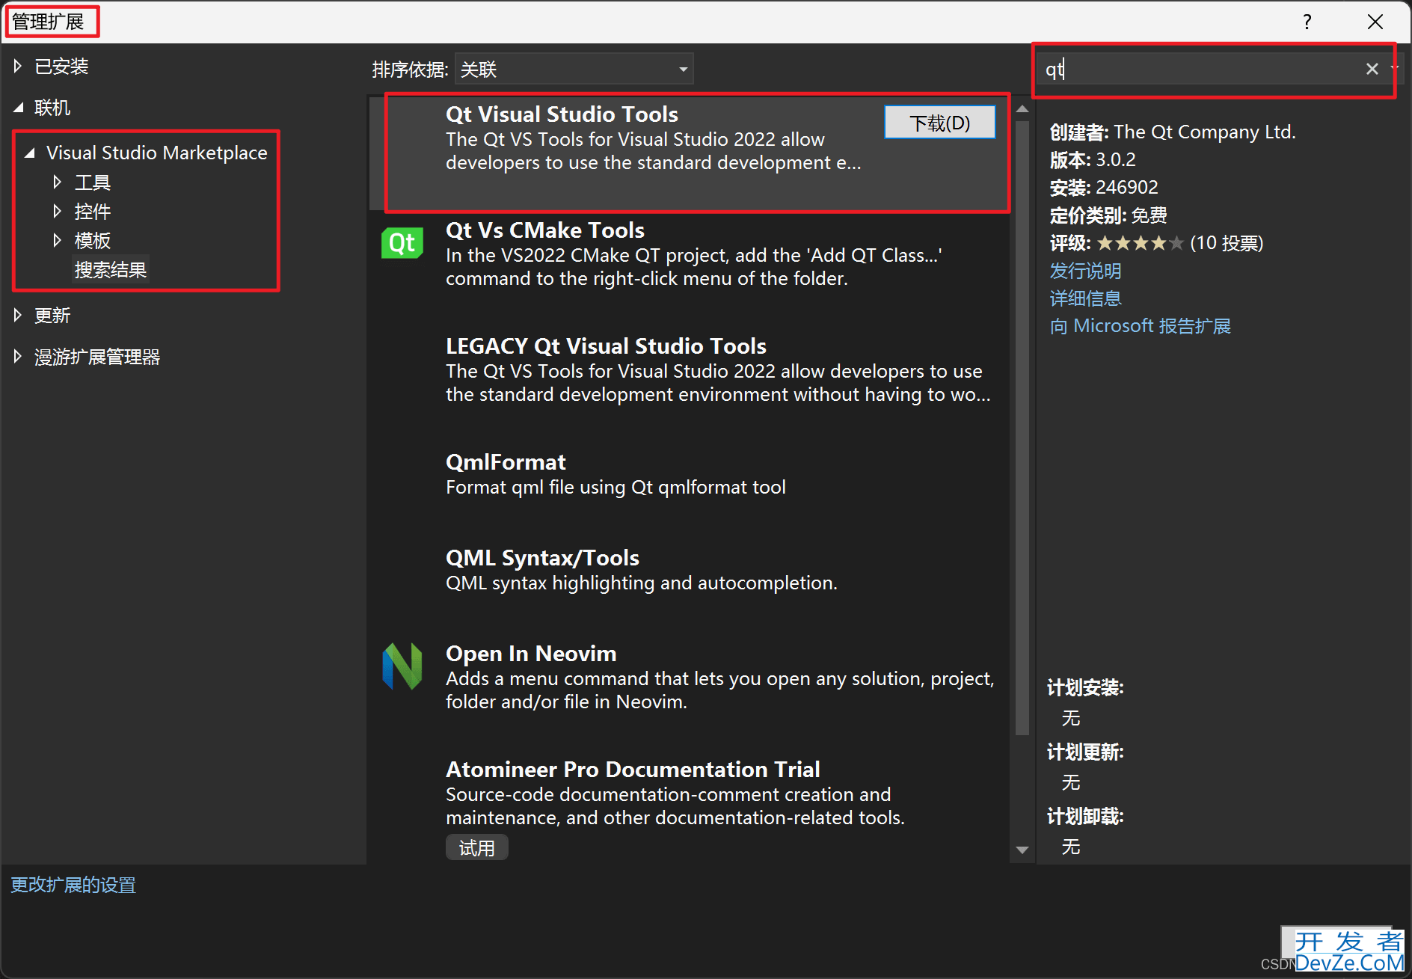Click the Open In Neovim logo icon

pos(402,666)
